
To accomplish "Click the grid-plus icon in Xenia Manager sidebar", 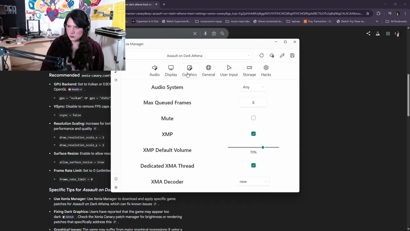I will [116, 80].
